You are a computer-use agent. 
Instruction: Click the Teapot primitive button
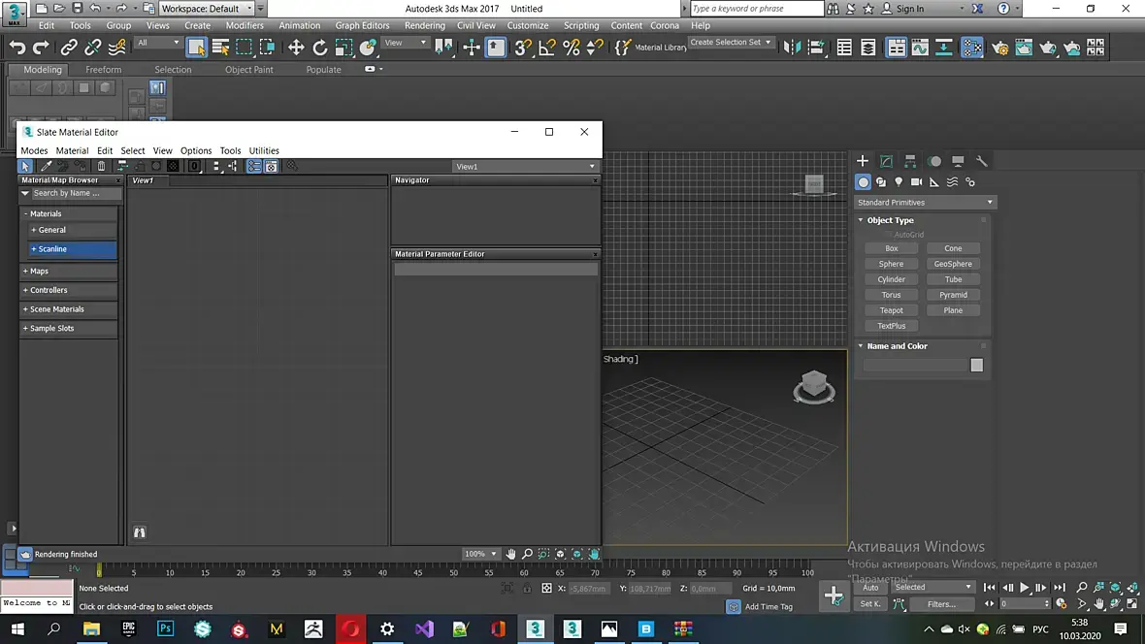[x=891, y=310]
